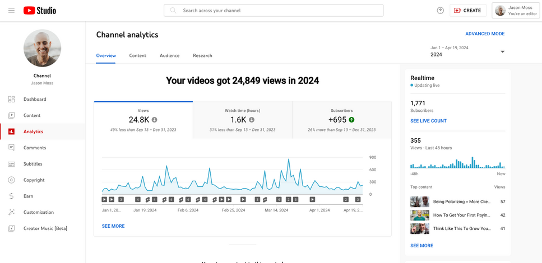Open the hamburger navigation menu

click(11, 11)
